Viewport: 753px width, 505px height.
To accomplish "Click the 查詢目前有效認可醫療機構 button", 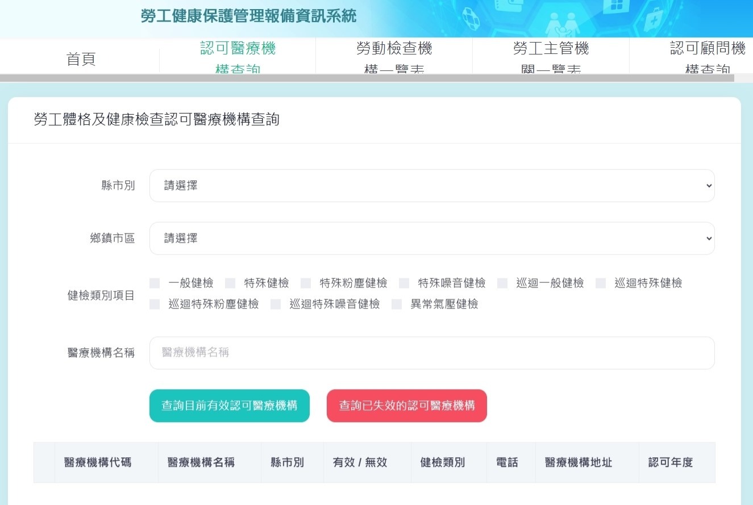I will coord(230,406).
